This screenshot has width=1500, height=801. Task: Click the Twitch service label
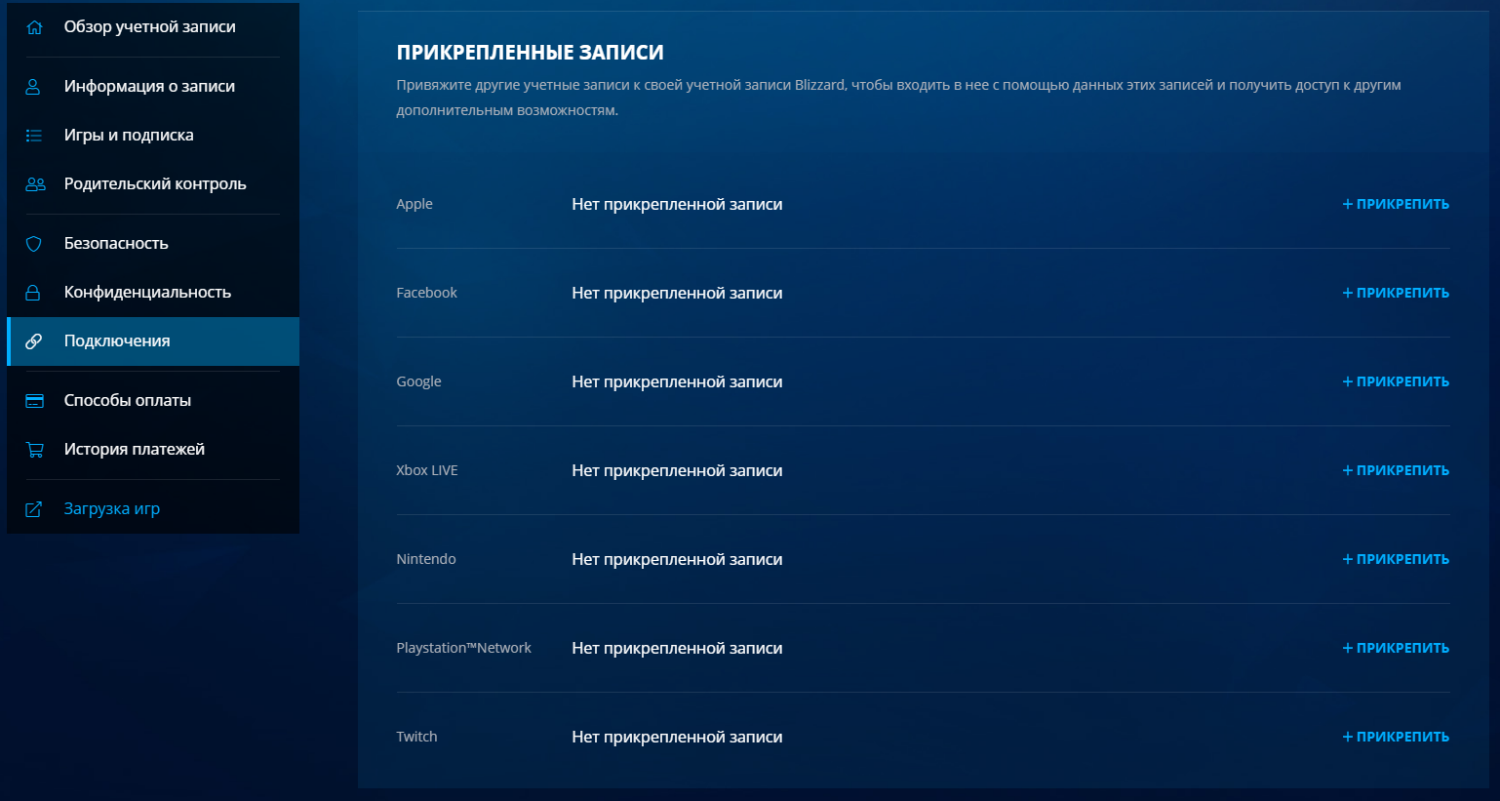(416, 737)
